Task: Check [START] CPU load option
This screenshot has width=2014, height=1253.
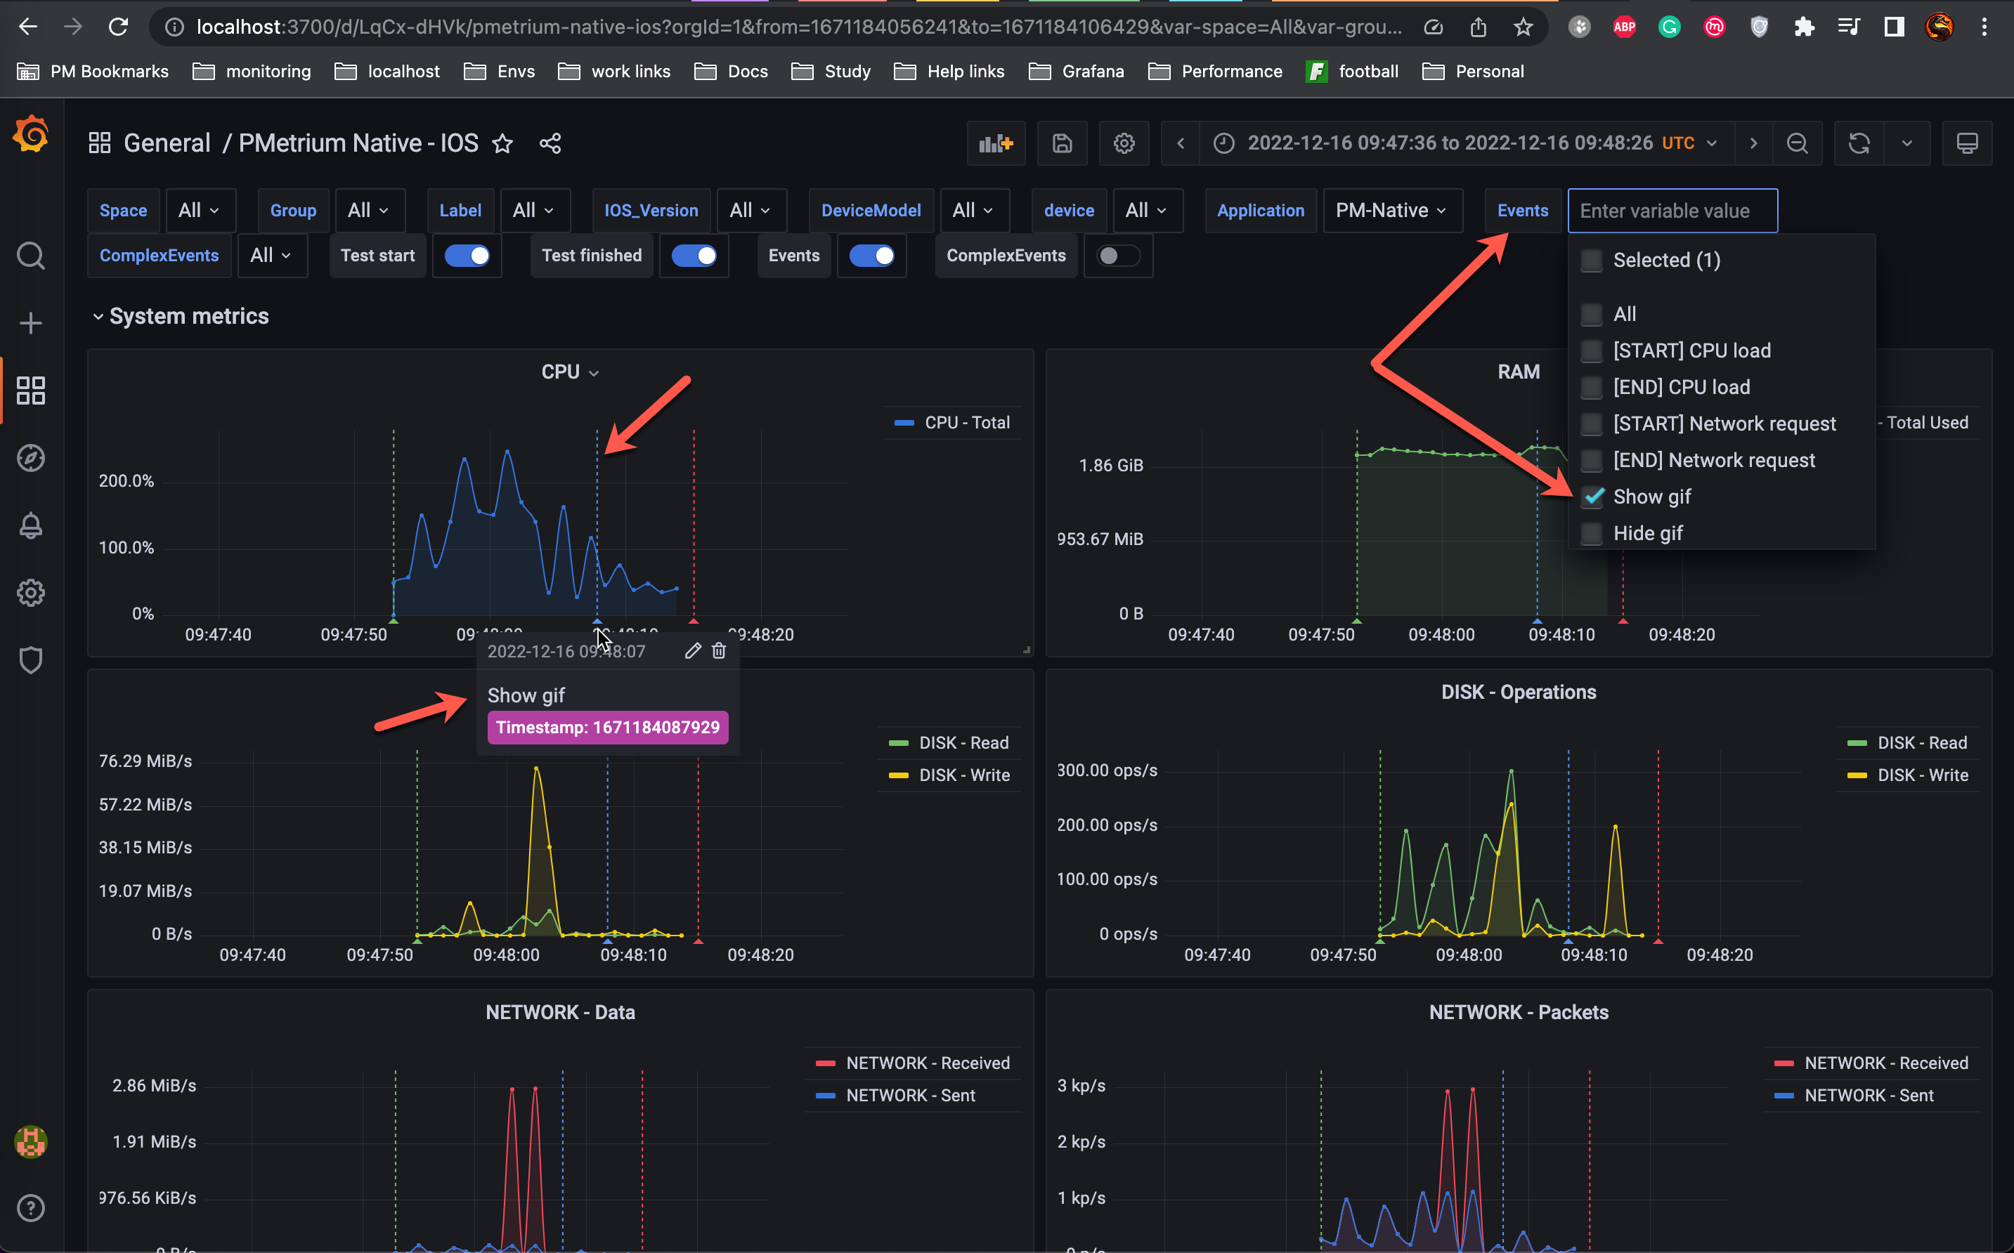Action: (1591, 351)
